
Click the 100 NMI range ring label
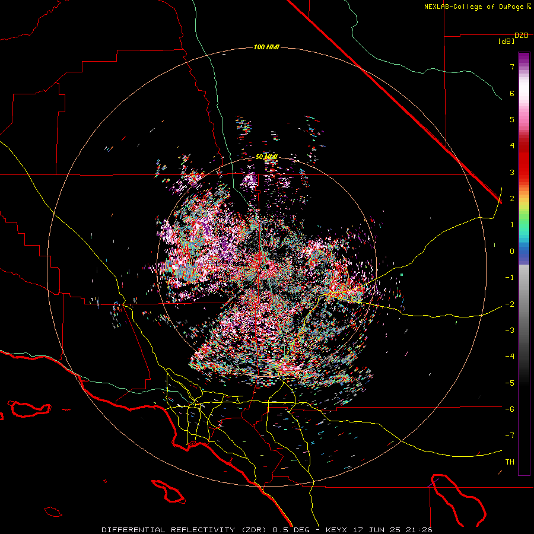(x=266, y=47)
